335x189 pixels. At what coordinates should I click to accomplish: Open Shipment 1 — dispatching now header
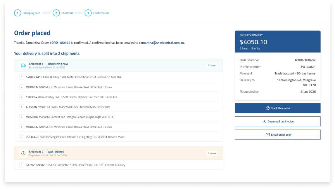click(x=118, y=65)
